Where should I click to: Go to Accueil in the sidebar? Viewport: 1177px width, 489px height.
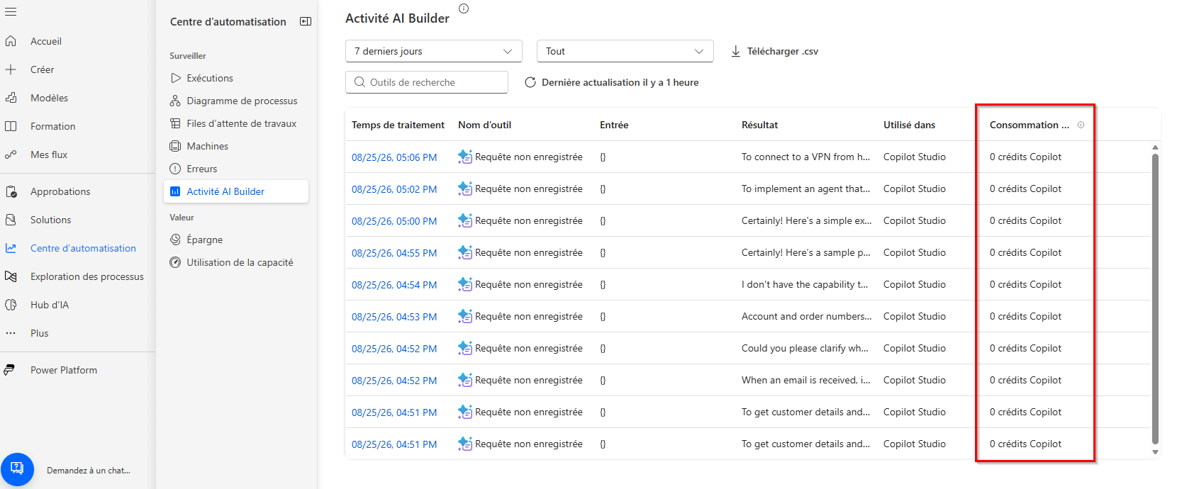(46, 41)
